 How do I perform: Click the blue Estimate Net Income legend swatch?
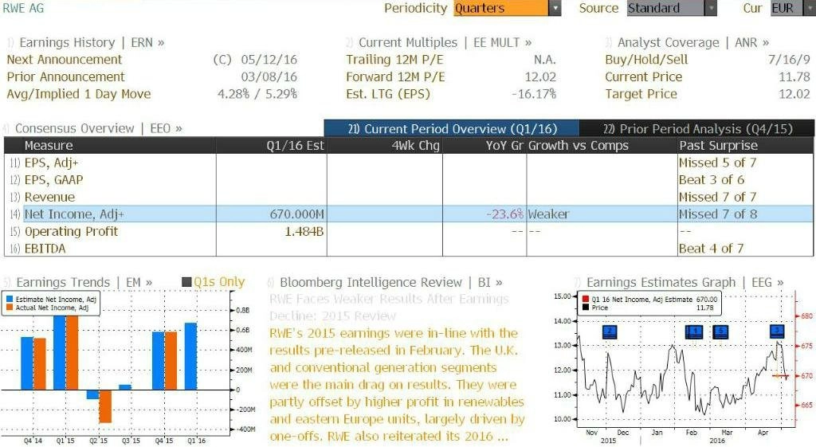[10, 300]
